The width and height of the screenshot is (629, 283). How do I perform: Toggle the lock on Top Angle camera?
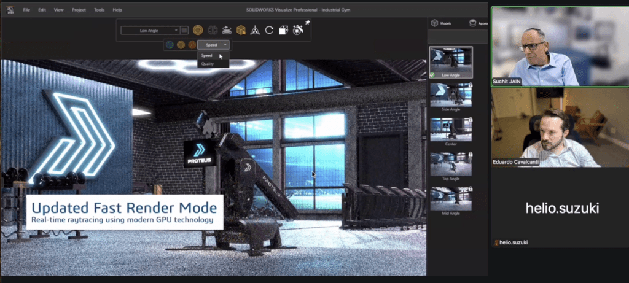coord(470,153)
